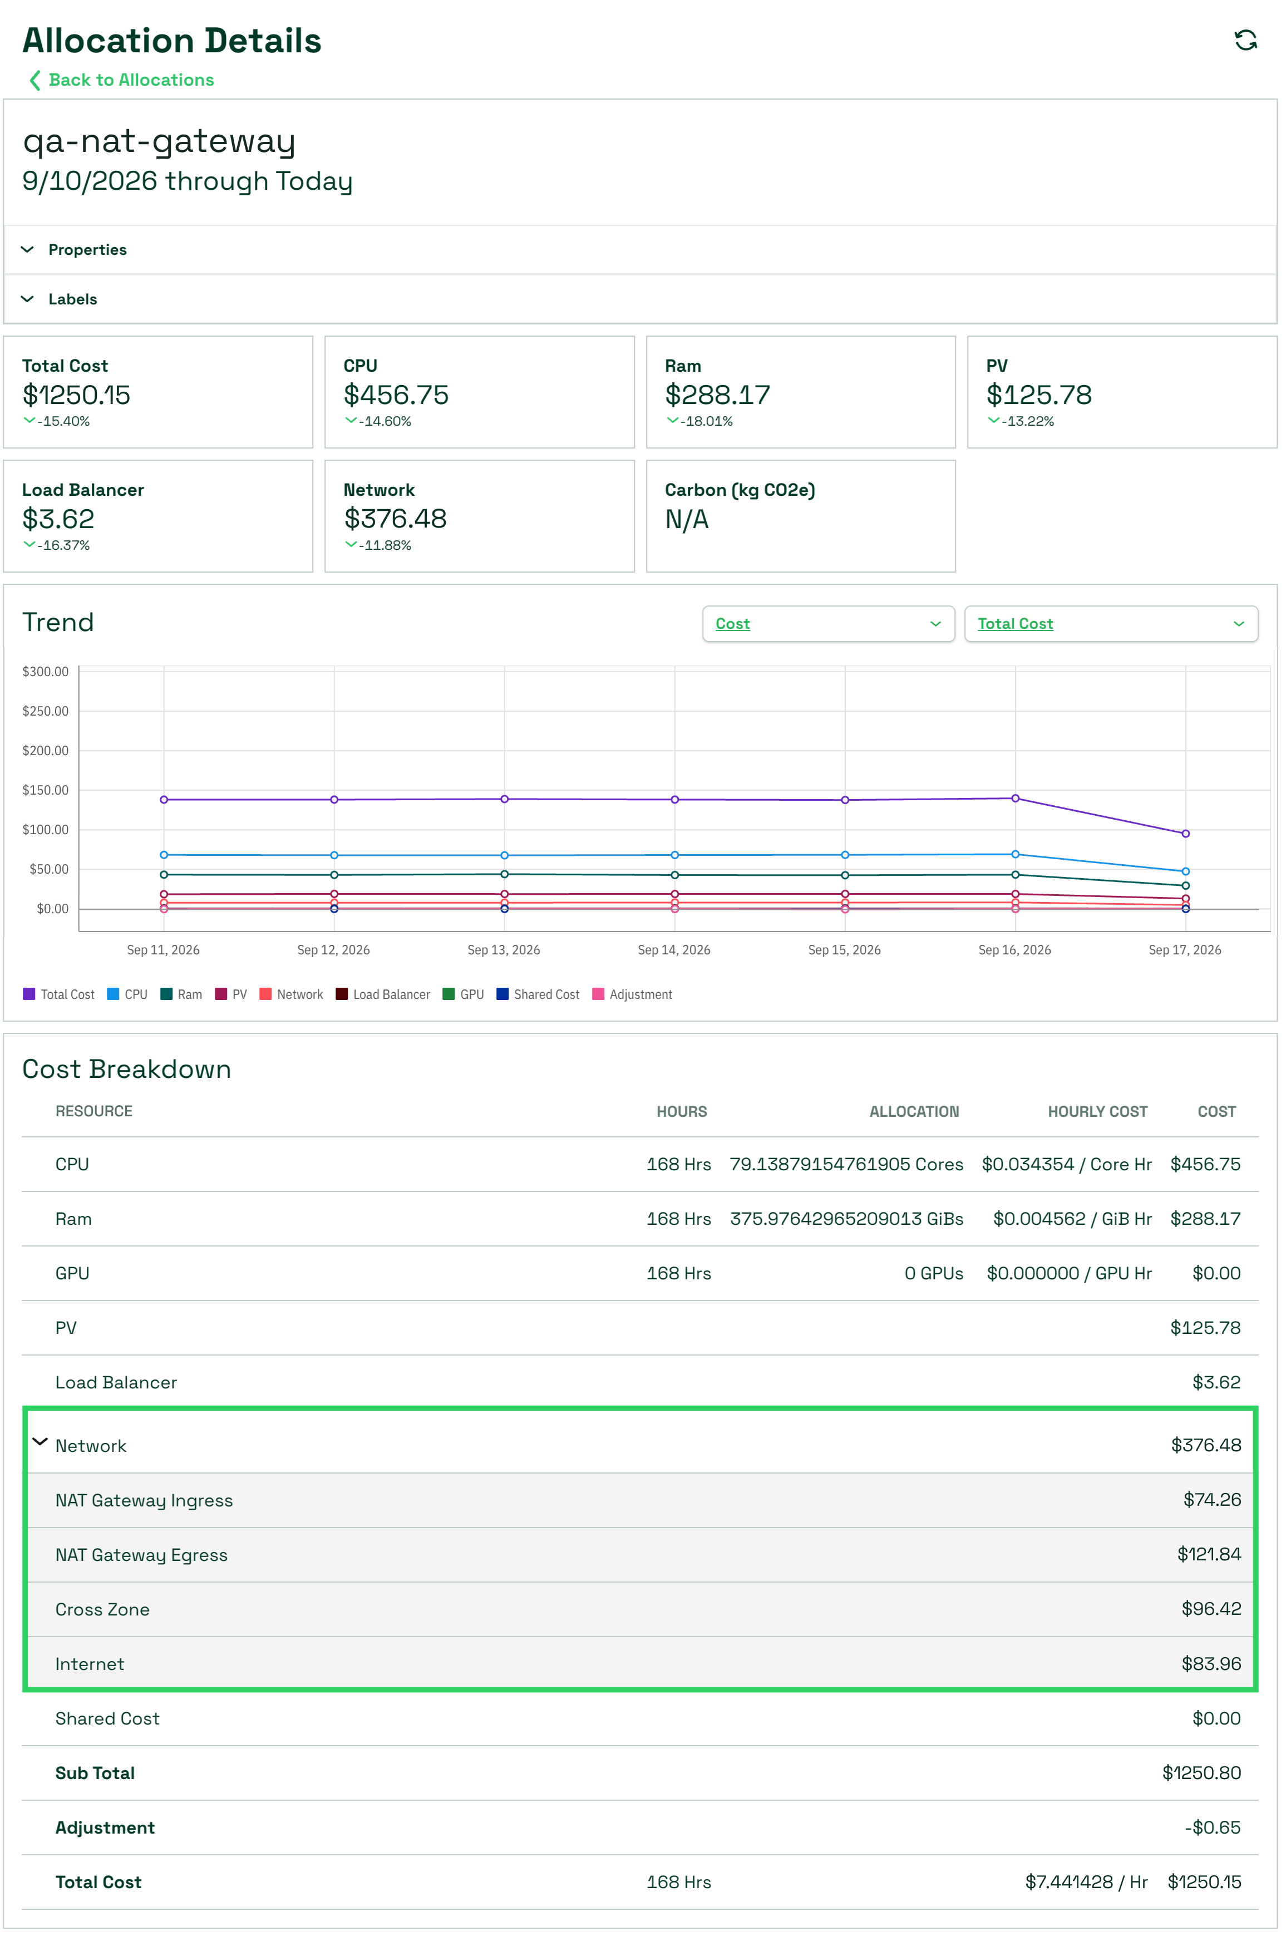Click the PV $125.78 summary value
1286x1941 pixels.
[1039, 395]
